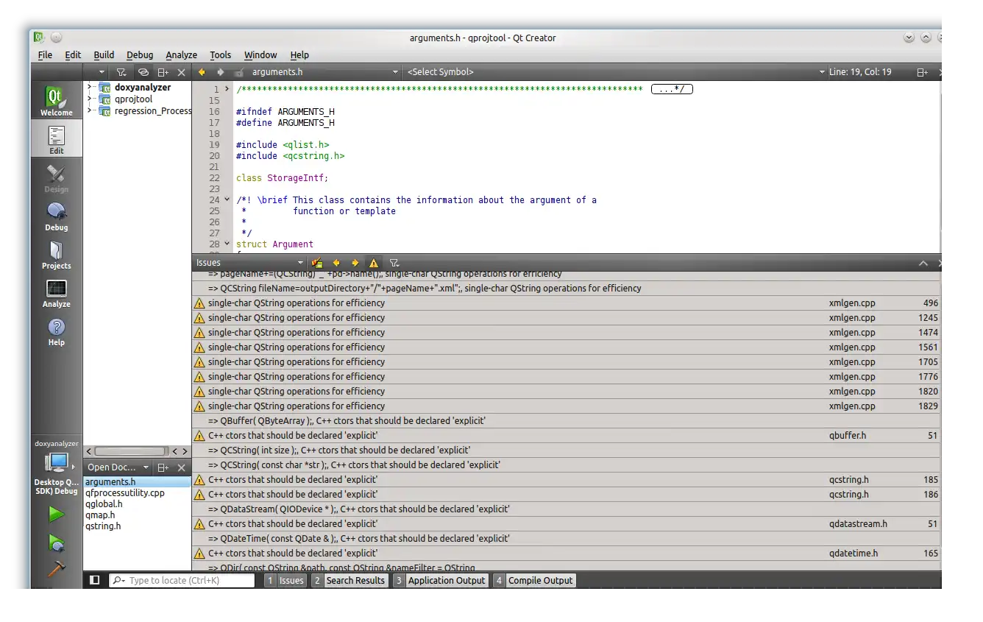Viewport: 983px width, 622px height.
Task: Open the Tools menu
Action: 220,55
